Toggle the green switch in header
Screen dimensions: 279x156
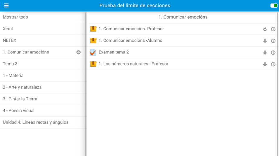pyautogui.click(x=274, y=6)
